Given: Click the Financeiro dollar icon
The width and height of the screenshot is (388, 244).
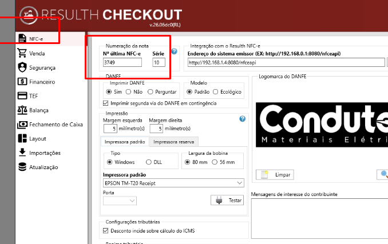Looking at the screenshot, I should [22, 82].
